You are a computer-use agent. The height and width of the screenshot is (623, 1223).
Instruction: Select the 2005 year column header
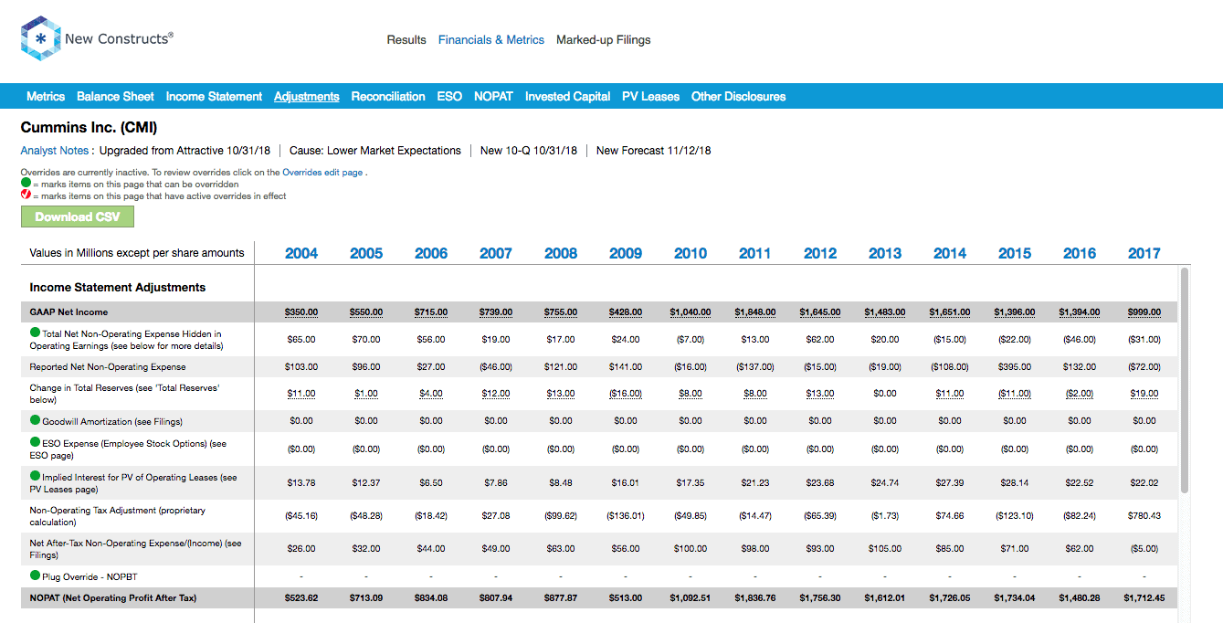tap(366, 254)
